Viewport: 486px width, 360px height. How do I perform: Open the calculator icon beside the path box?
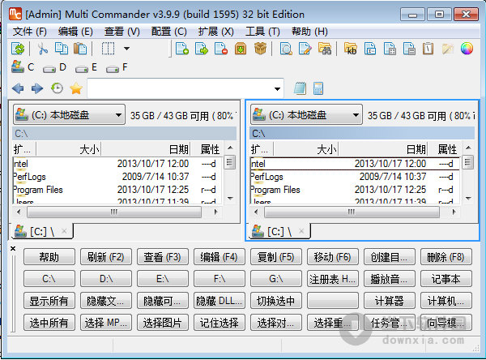click(x=318, y=88)
